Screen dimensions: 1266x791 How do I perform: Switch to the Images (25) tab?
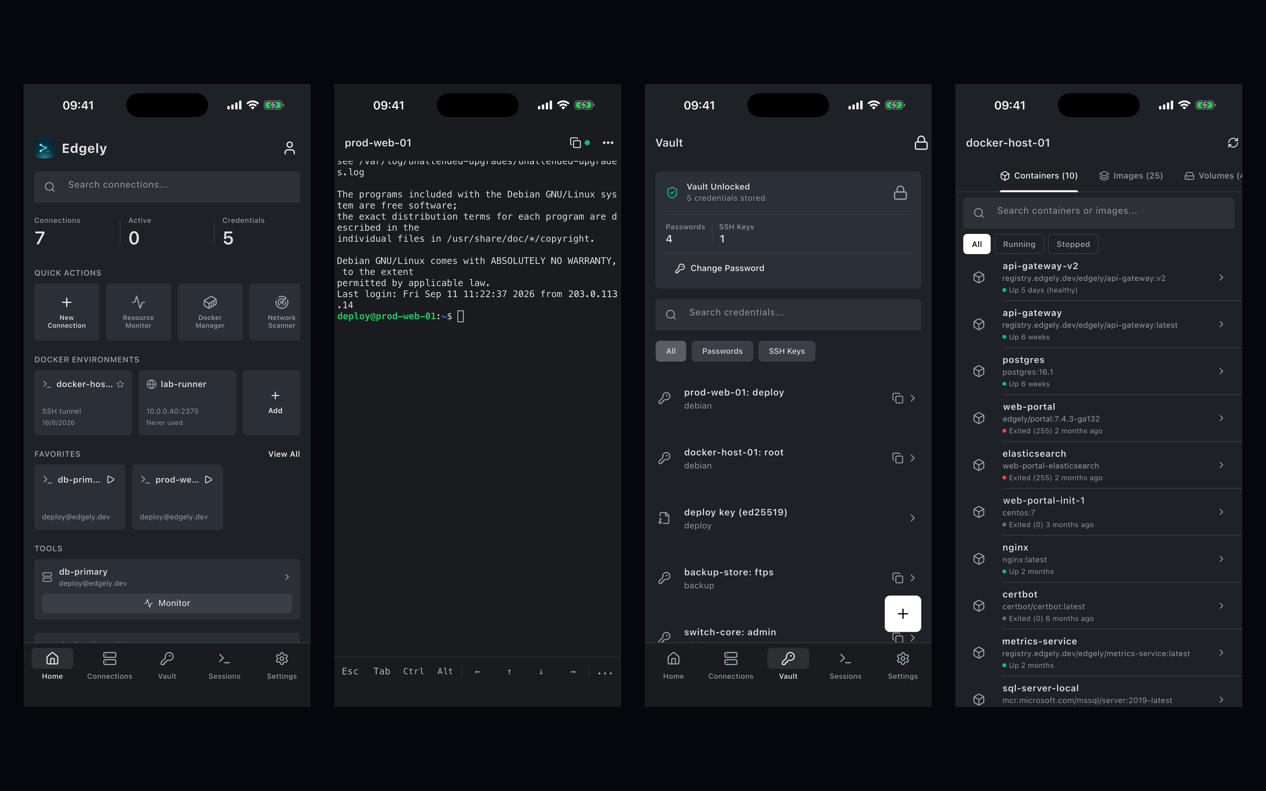coord(1131,176)
